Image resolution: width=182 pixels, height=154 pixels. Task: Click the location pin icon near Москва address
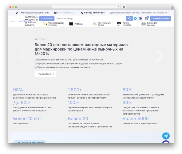point(17,13)
